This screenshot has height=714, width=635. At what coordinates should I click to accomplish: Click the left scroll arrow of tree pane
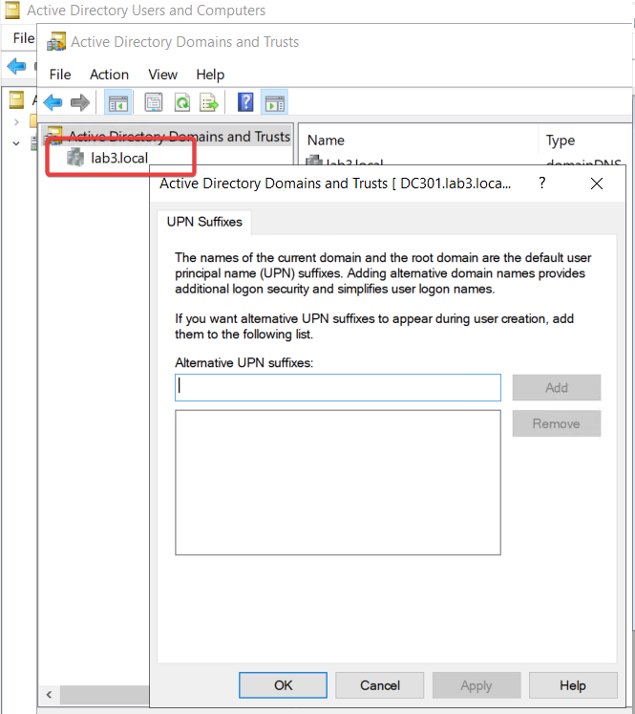(49, 695)
